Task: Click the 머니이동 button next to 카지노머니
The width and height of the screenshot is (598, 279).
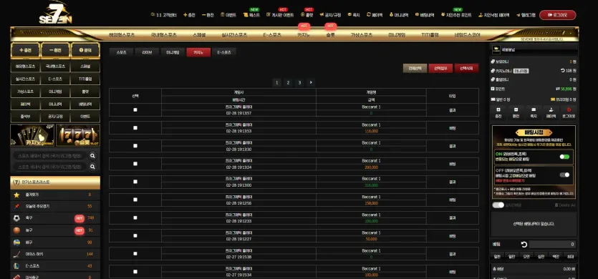Action: coord(521,71)
